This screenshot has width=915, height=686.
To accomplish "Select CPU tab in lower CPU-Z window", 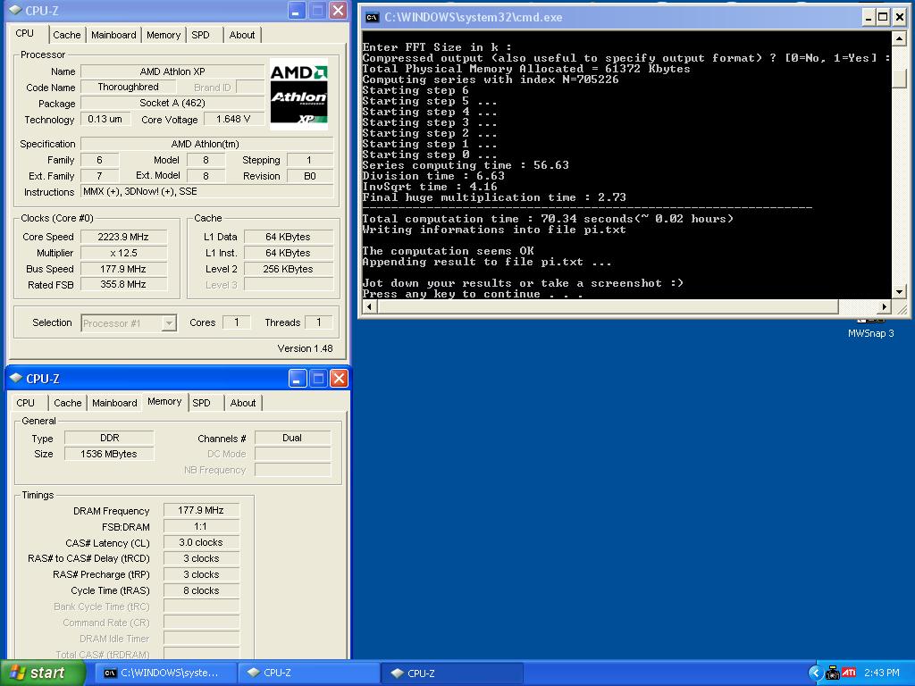I will [x=25, y=403].
